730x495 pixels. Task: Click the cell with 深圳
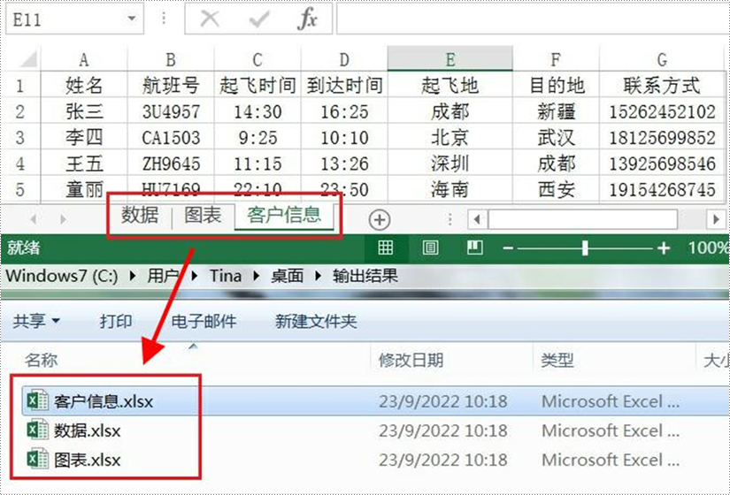[450, 164]
